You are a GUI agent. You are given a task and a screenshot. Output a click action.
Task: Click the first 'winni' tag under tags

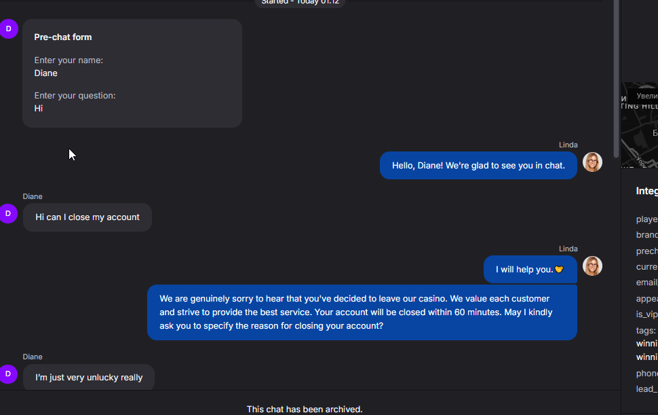[646, 344]
